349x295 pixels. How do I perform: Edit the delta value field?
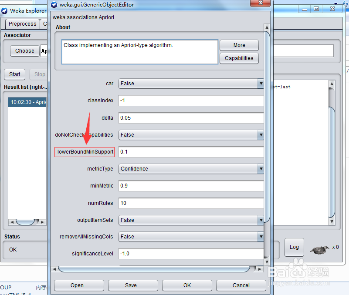pos(191,118)
